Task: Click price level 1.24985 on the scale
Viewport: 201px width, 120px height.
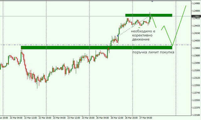Action: [x=196, y=3]
